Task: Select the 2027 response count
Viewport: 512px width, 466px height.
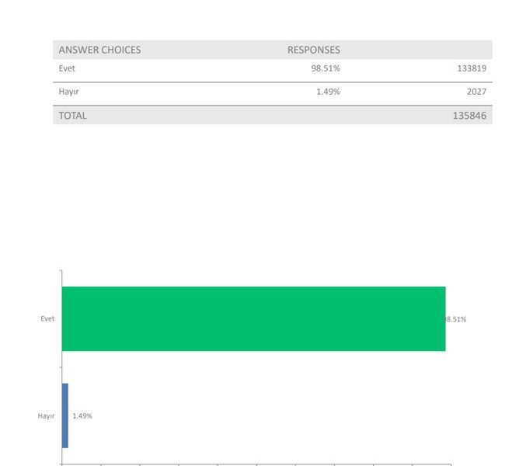Action: [476, 92]
